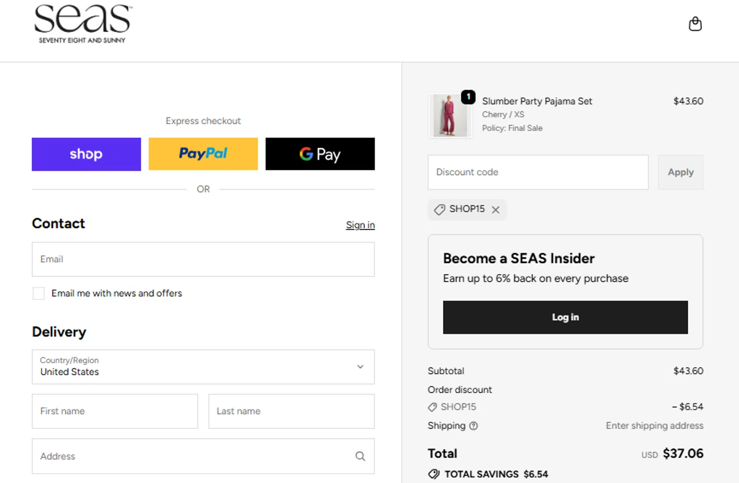Click the Cherry / XS variant text
The height and width of the screenshot is (483, 739).
point(503,114)
